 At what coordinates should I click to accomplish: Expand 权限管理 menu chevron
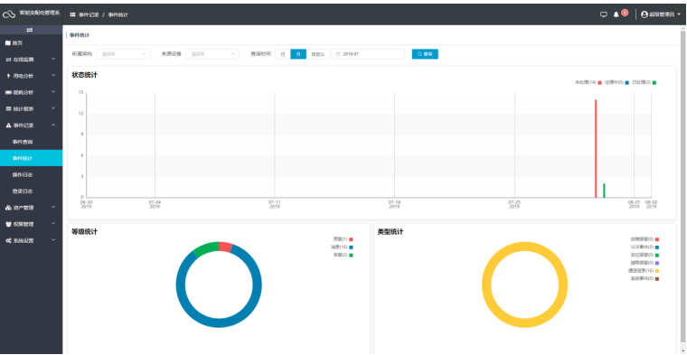(53, 224)
